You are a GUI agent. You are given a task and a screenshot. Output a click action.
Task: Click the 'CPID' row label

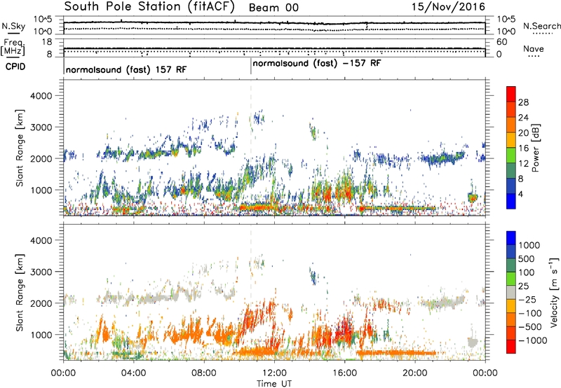pos(15,67)
